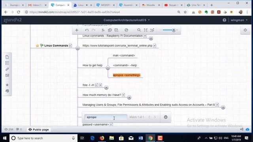Switch to the Assembly tab
Image resolution: width=253 pixels, height=142 pixels.
pos(128,5)
